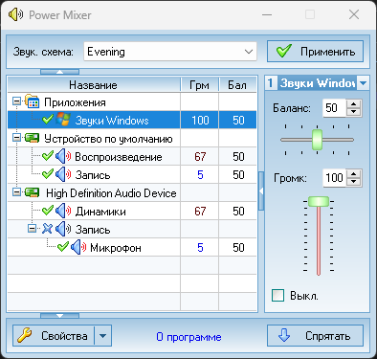Image resolution: width=377 pixels, height=359 pixels.
Task: Collapse the Устройство по умолчанию tree node
Action: [x=16, y=138]
